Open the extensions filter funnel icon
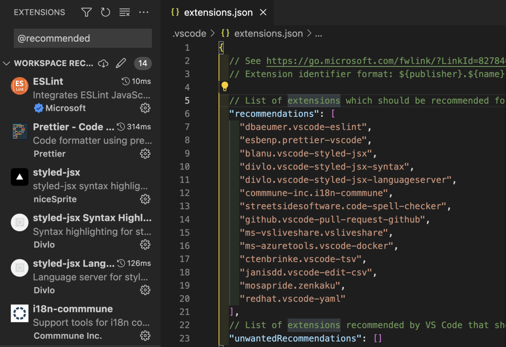 click(x=86, y=12)
